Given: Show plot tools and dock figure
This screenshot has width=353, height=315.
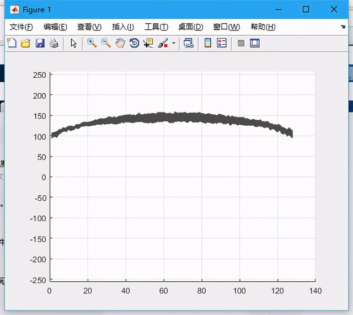Looking at the screenshot, I should click(255, 43).
